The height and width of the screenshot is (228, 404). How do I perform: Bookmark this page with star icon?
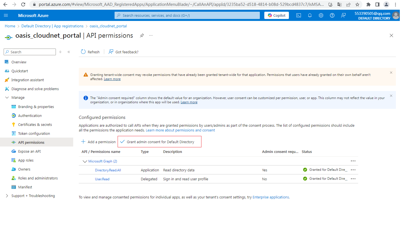click(x=357, y=4)
